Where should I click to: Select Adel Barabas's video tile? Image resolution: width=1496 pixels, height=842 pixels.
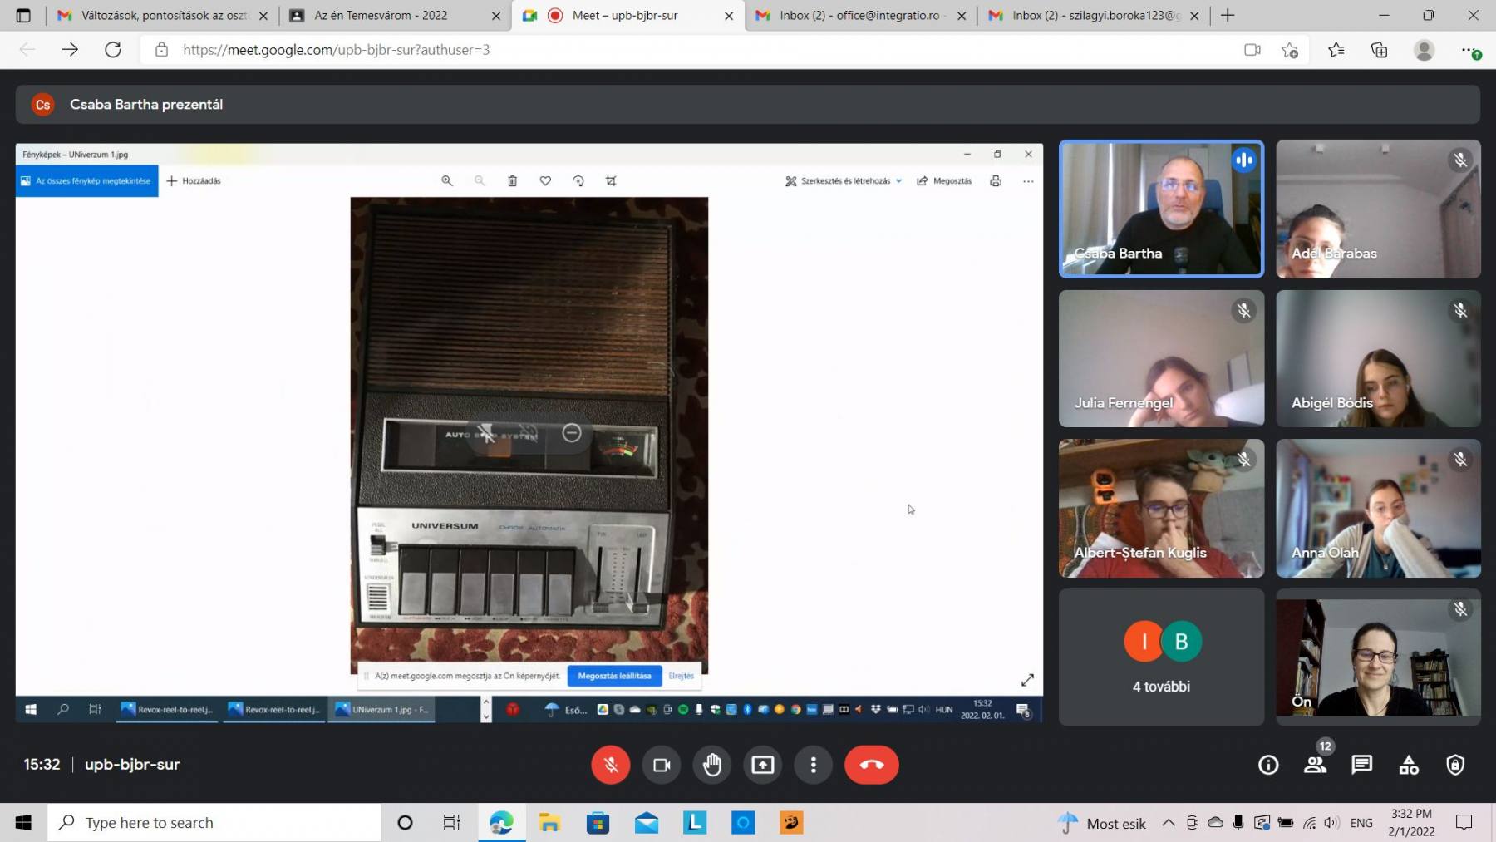[1378, 209]
